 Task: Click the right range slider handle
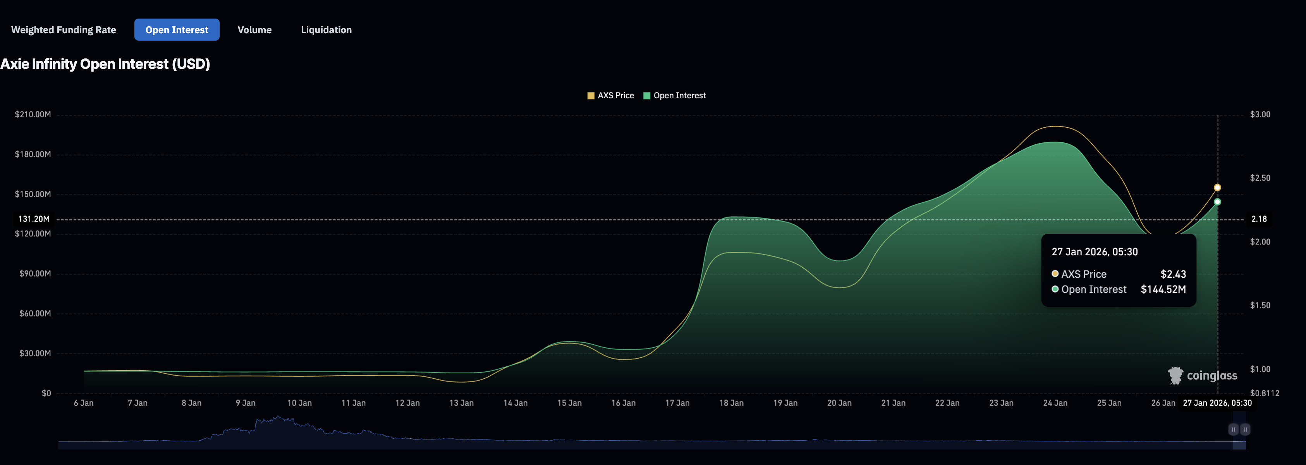pos(1245,429)
